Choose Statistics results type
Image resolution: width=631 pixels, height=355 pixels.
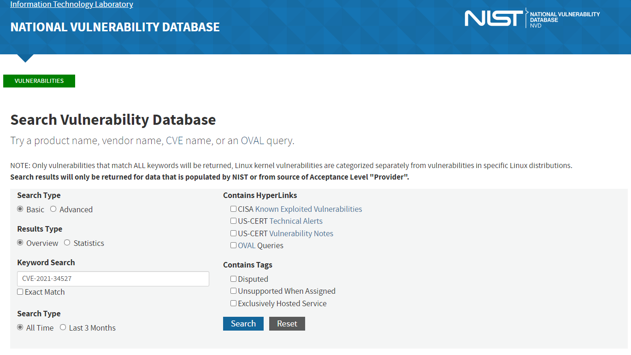(67, 243)
